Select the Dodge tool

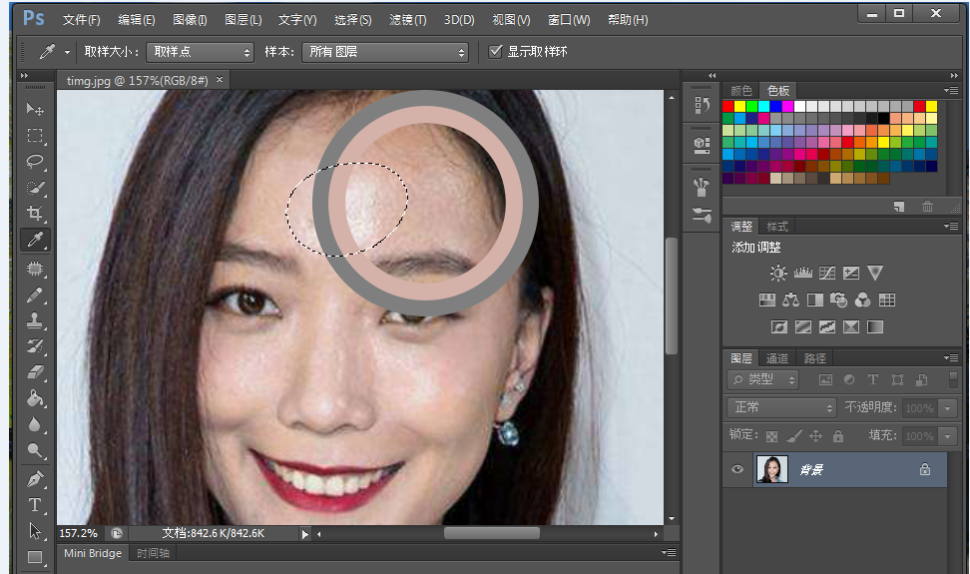[x=35, y=450]
